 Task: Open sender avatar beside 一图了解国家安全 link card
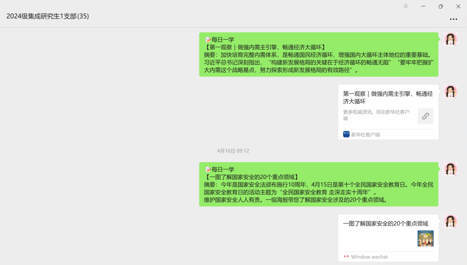point(451,222)
